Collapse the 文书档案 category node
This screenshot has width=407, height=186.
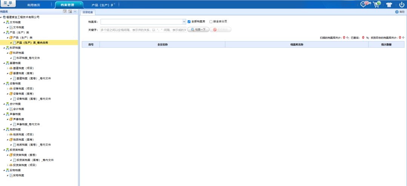(4, 22)
